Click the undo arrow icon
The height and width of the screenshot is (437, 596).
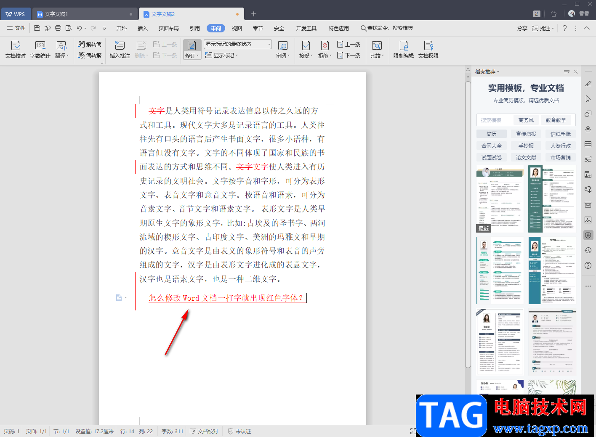point(79,28)
